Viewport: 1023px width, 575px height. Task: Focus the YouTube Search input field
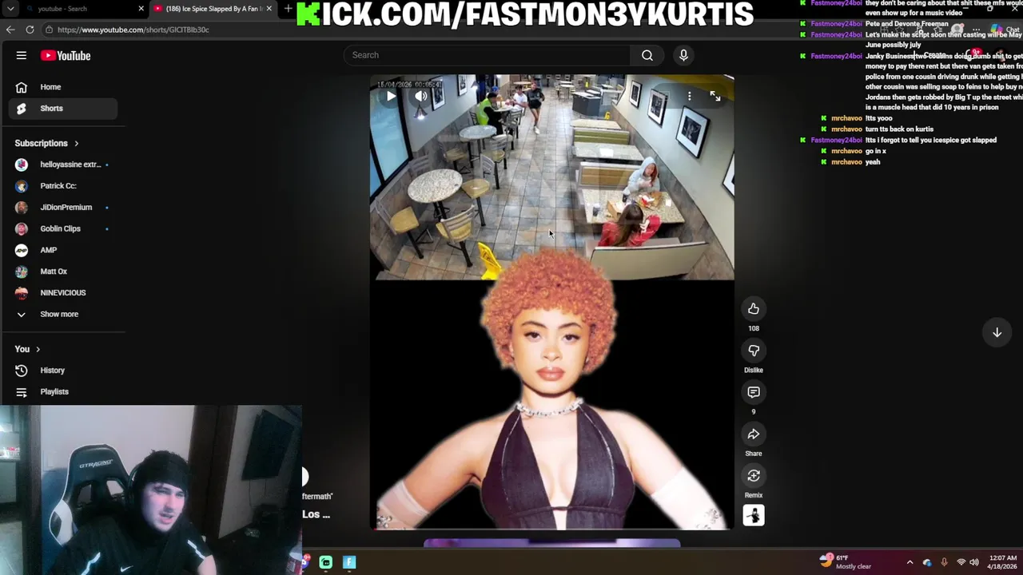click(488, 55)
